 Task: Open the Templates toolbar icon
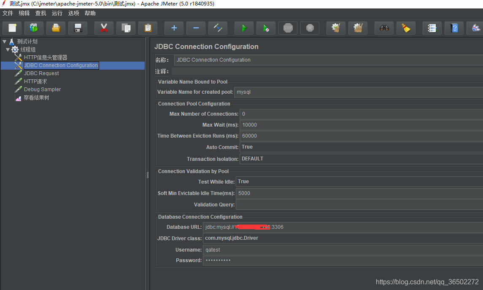34,28
